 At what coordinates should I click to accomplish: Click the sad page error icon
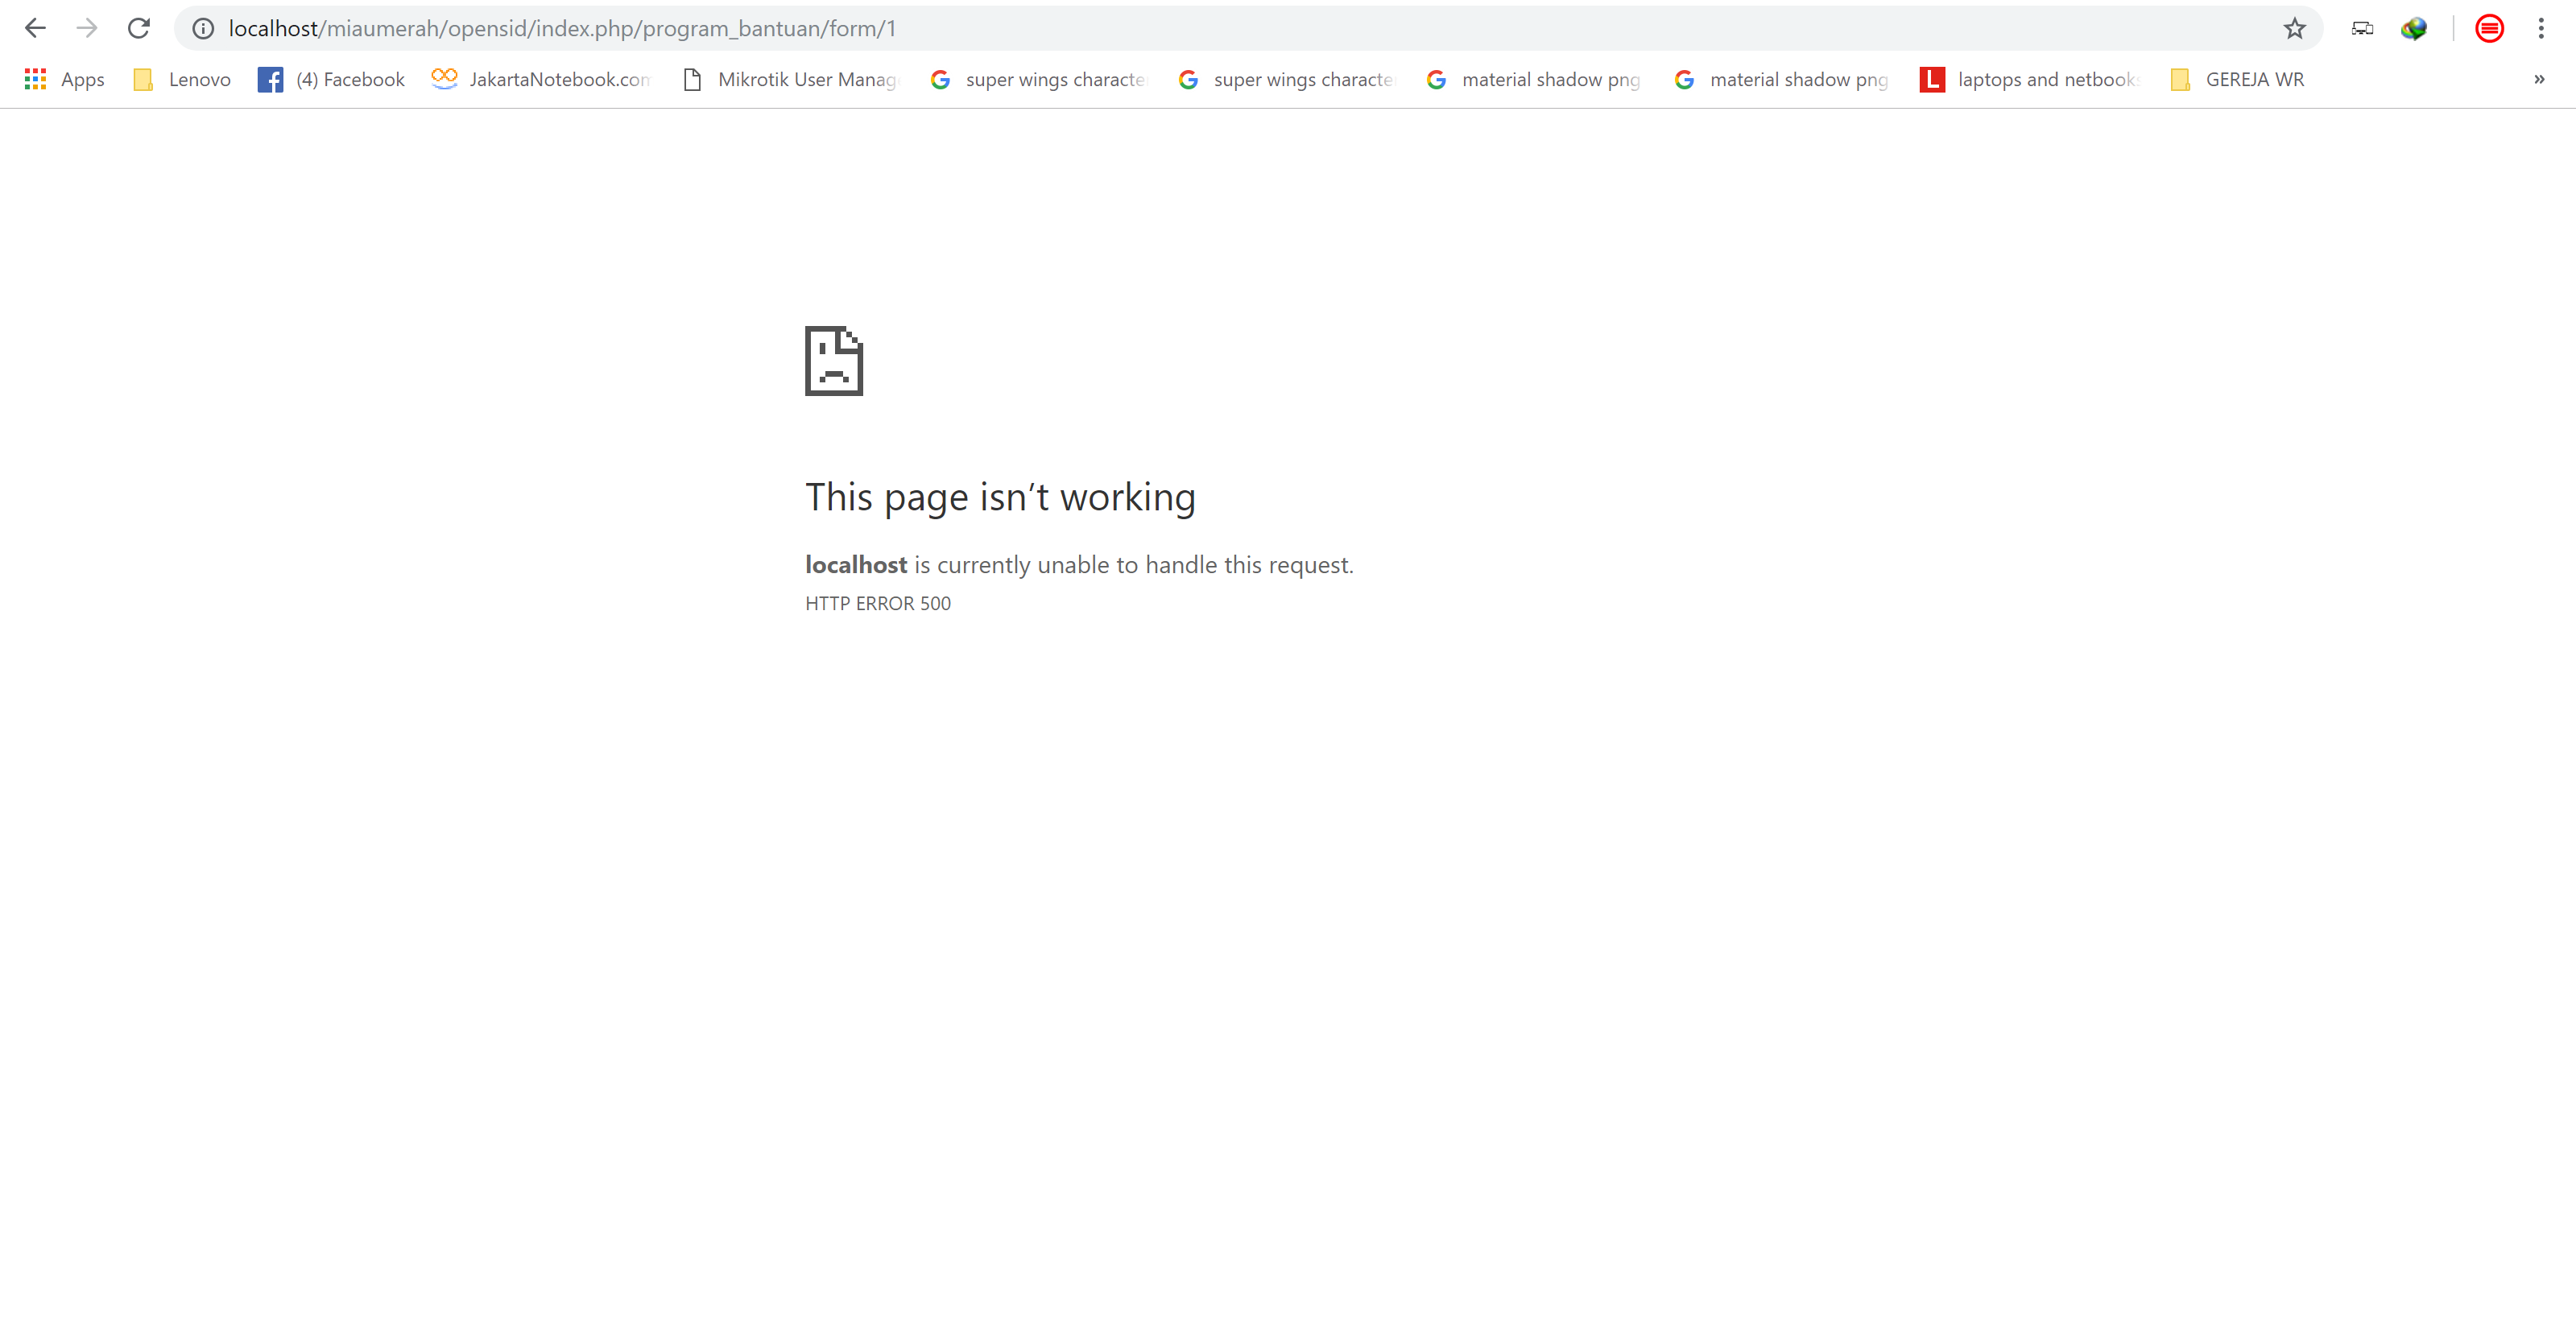click(834, 361)
